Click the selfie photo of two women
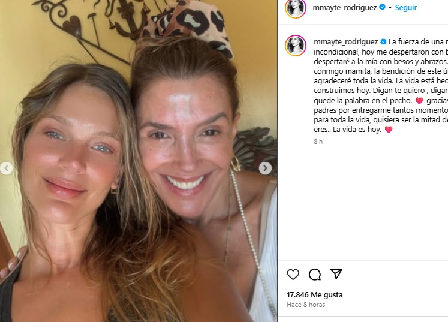Screen dimensions: 448x322 139,161
